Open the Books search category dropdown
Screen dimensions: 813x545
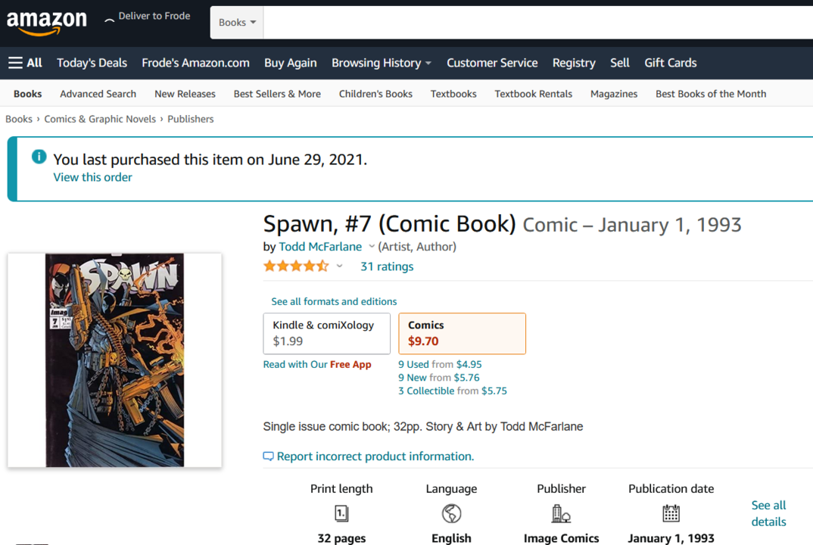point(236,22)
